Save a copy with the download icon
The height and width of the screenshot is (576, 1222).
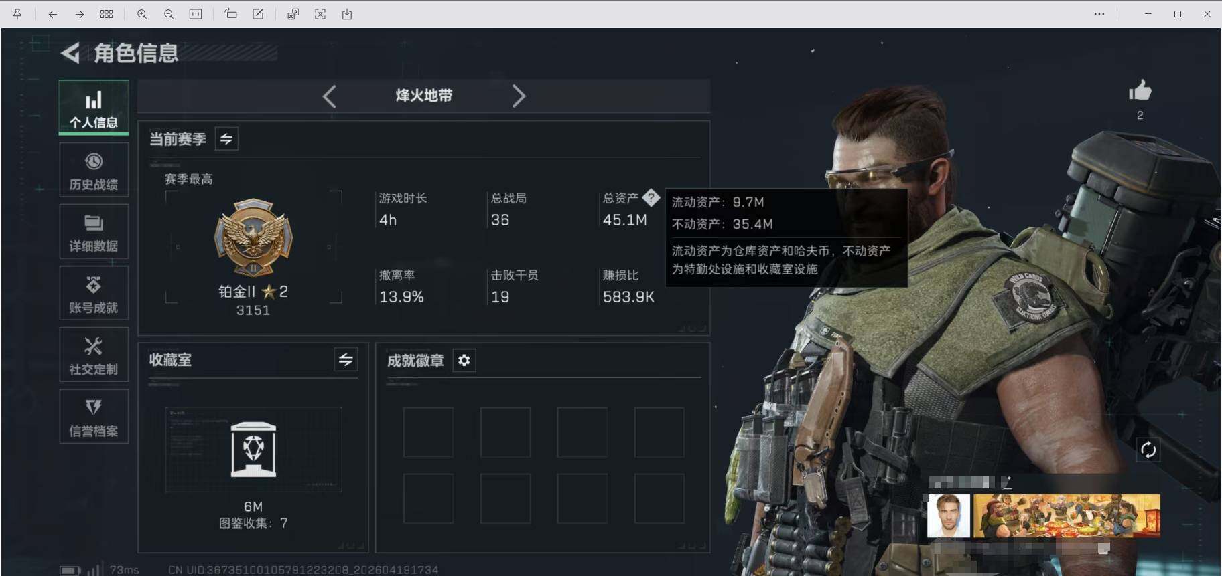(347, 14)
